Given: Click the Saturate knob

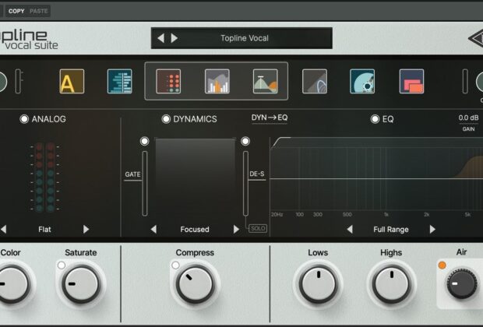Looking at the screenshot, I should point(81,284).
